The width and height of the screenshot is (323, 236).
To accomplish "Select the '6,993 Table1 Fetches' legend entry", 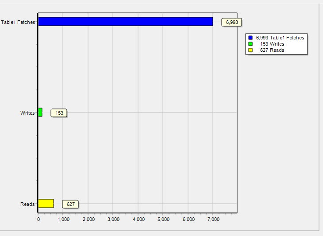I will [276, 38].
